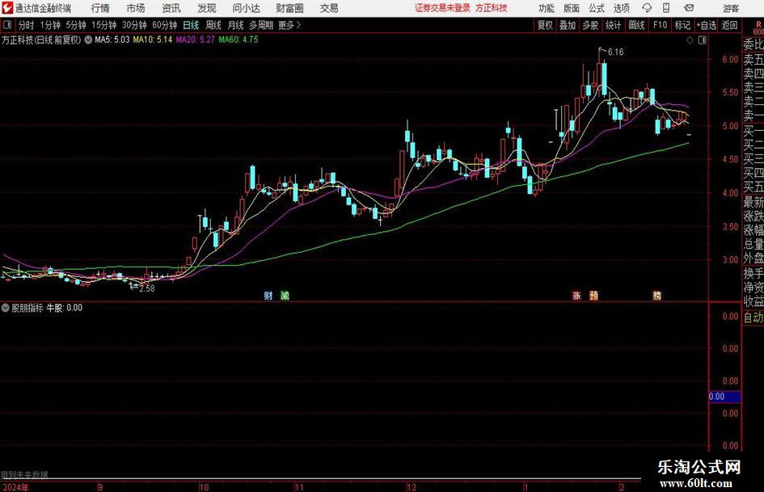Open the 版面 menu
The width and height of the screenshot is (764, 492).
pos(572,8)
